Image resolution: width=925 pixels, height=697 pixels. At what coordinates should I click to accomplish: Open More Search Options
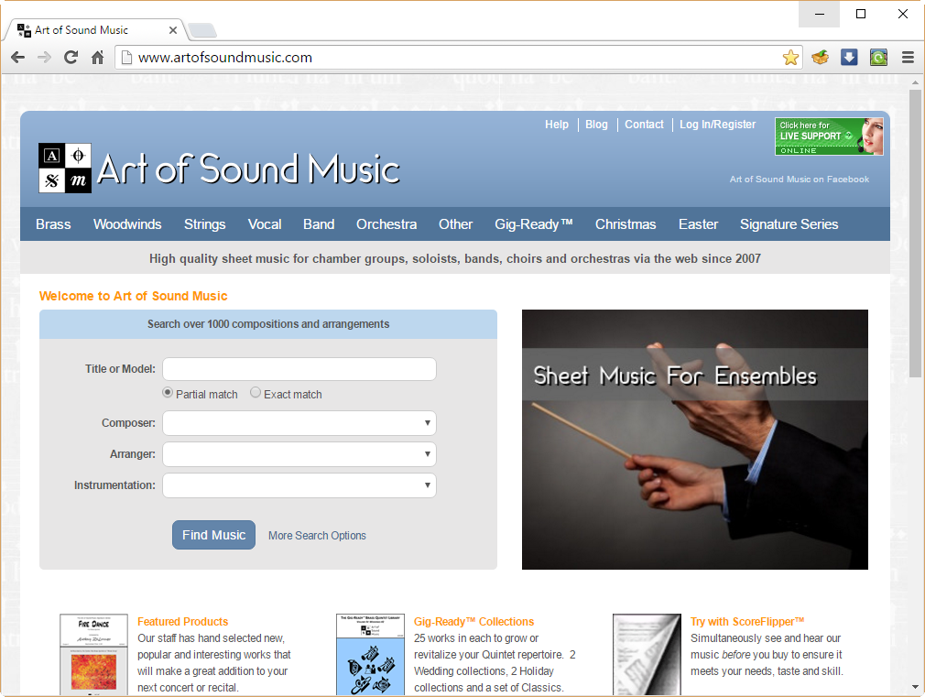(317, 535)
